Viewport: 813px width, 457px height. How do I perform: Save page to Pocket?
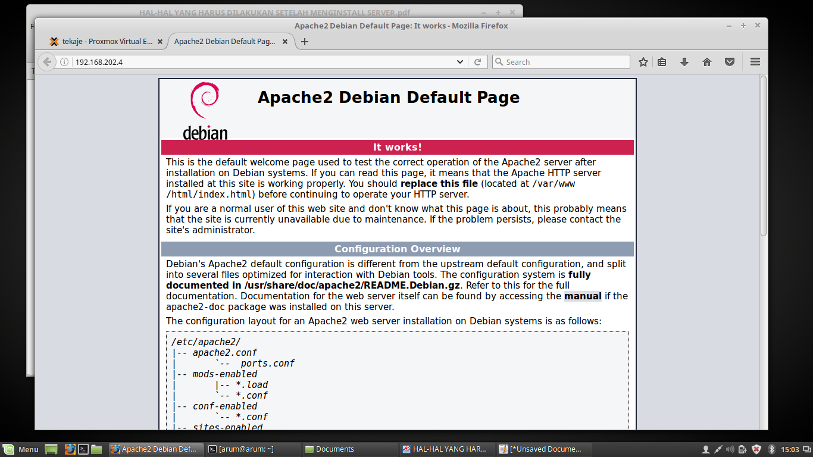(x=730, y=62)
